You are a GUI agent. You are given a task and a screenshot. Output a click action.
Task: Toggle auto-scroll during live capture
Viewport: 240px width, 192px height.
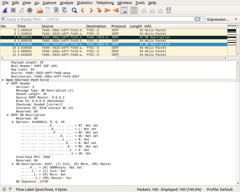124,10
